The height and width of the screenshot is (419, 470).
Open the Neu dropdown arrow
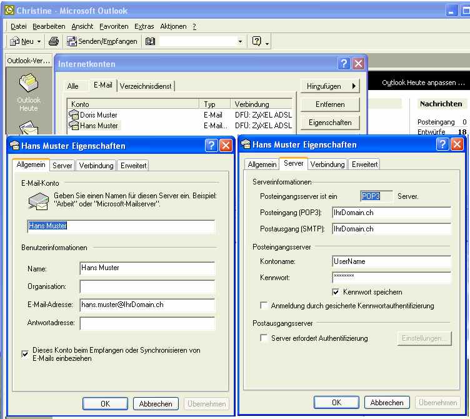pos(39,41)
